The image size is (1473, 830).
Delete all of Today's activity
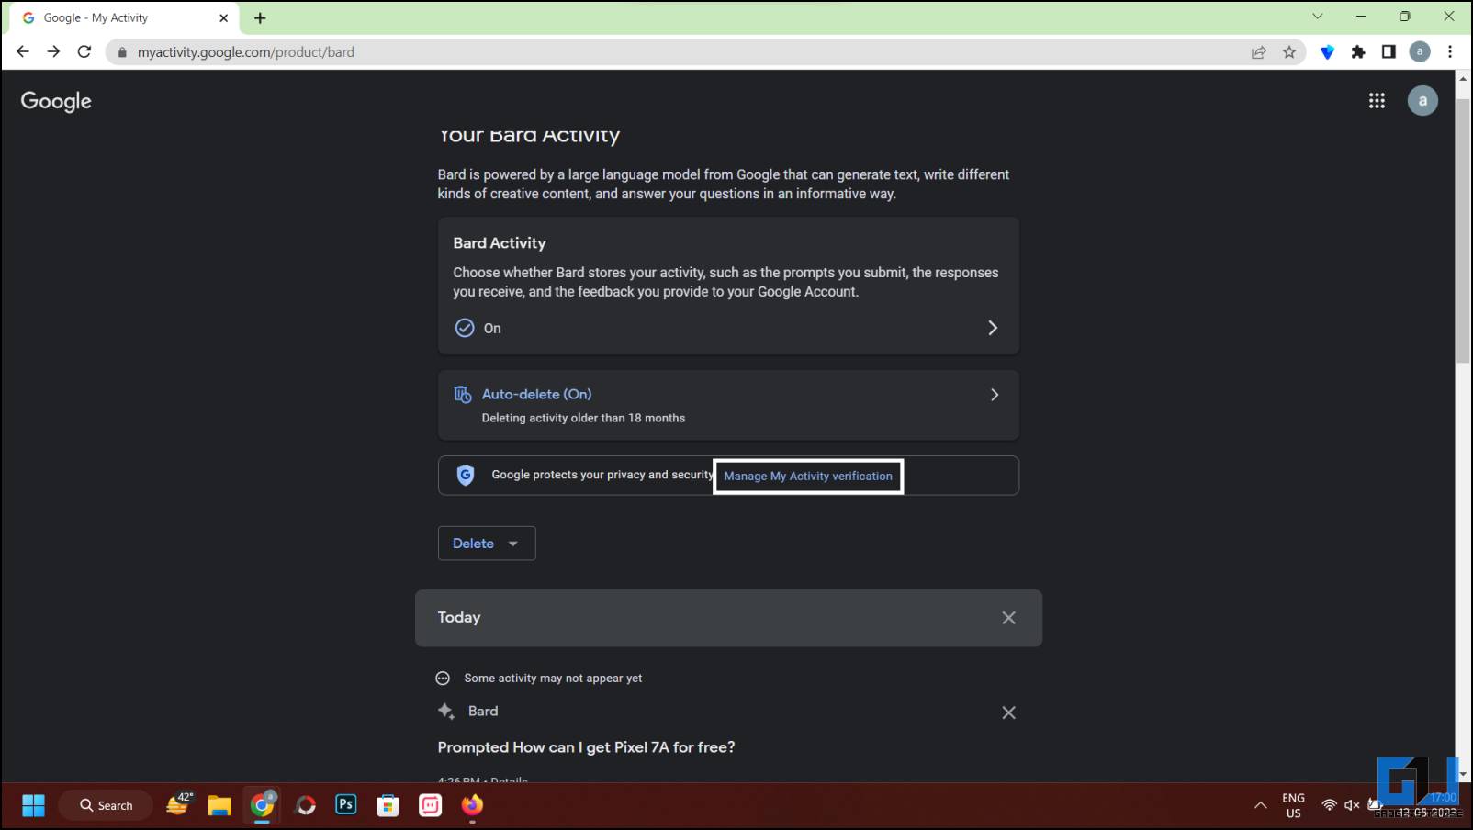(1008, 618)
